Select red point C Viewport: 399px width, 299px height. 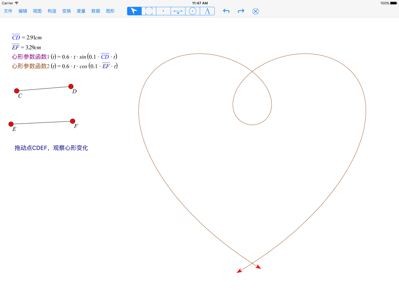click(x=17, y=91)
